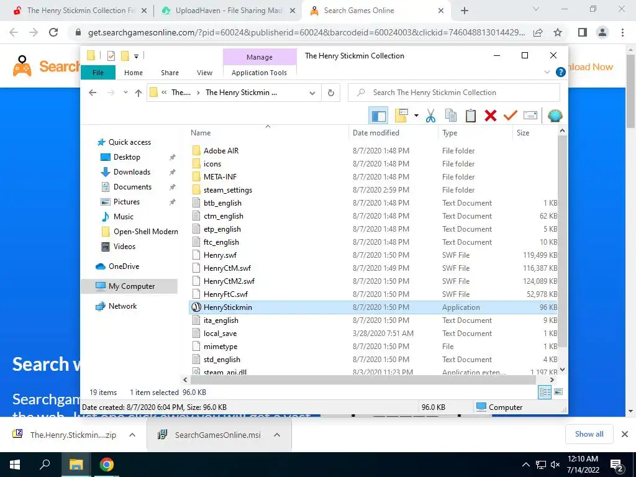Switch to the UploadHaven browser tab
Viewport: 636px width, 477px height.
229,11
